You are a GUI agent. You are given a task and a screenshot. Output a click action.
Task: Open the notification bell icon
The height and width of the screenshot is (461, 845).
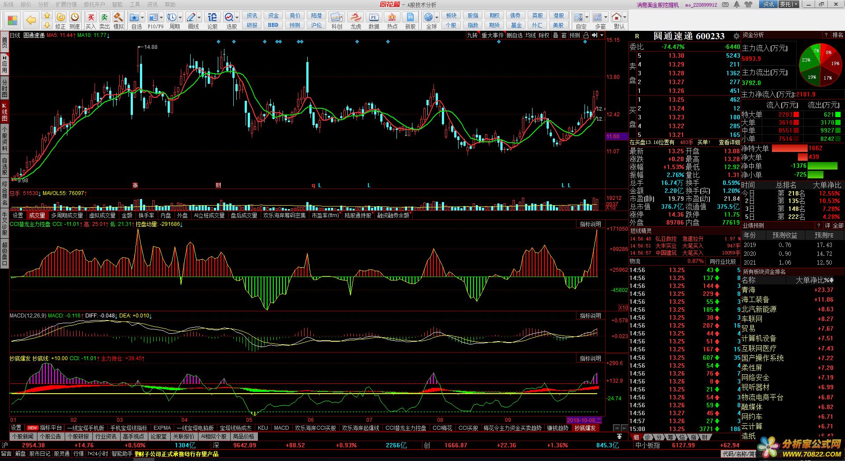[737, 4]
